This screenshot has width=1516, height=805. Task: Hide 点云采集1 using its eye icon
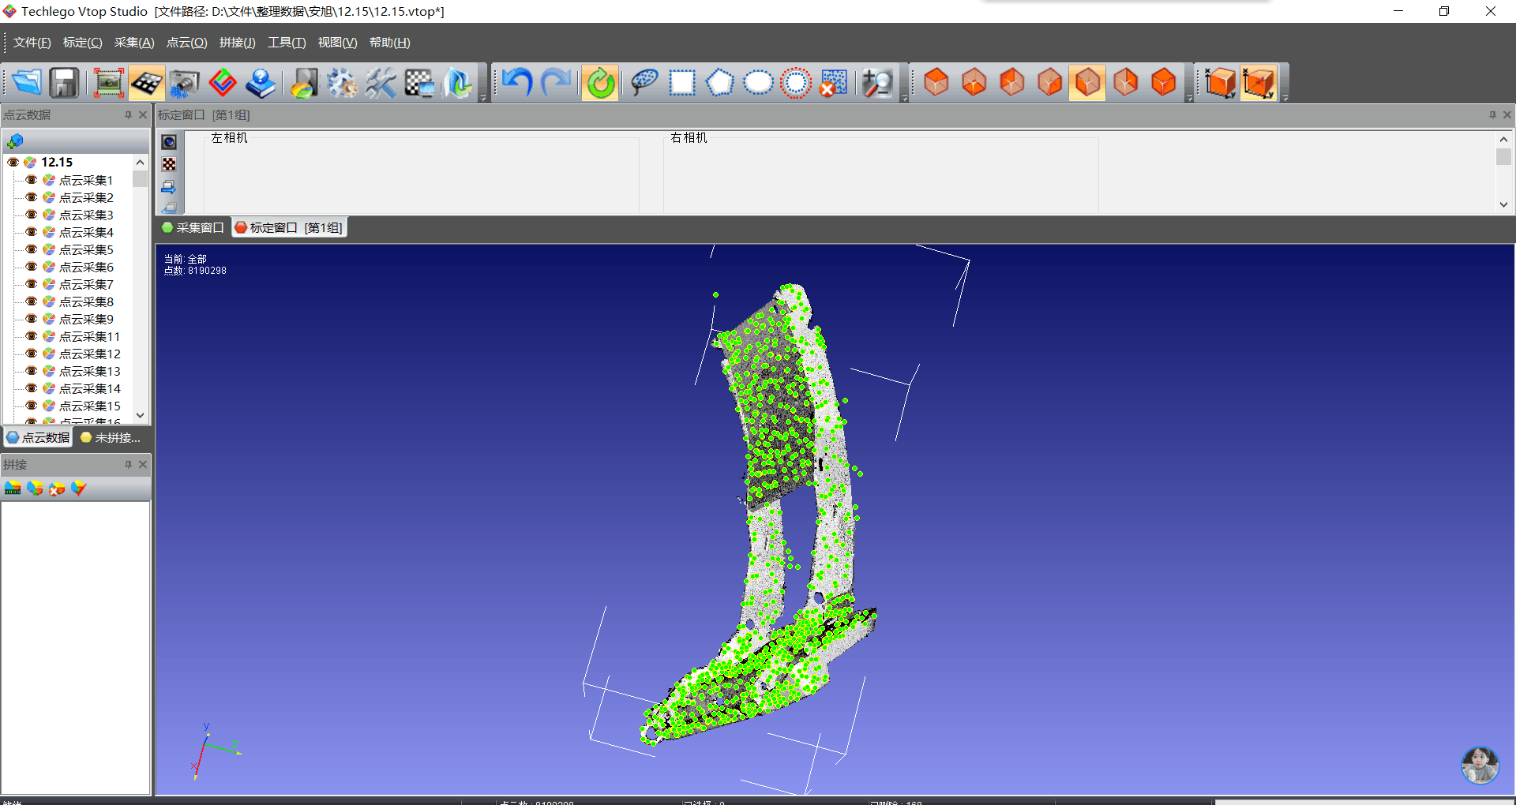(32, 180)
